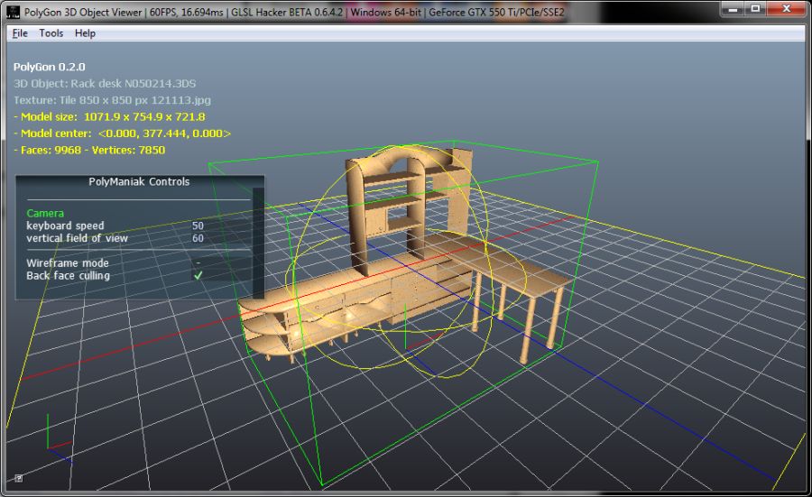The image size is (812, 497).
Task: Open the Help menu
Action: point(85,33)
